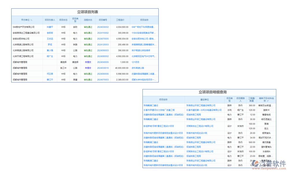
Task: Click project number 2024110002
Action: click(103, 33)
